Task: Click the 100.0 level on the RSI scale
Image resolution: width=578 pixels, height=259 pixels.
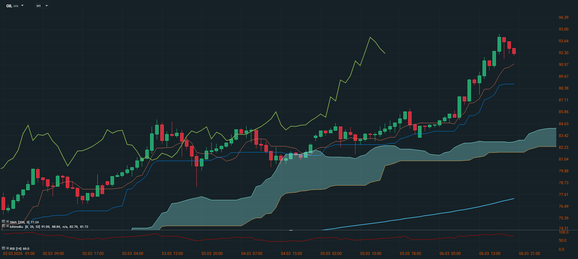Action: 564,232
